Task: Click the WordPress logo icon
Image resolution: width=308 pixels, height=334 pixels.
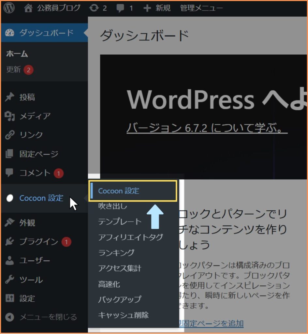Action: coord(9,8)
